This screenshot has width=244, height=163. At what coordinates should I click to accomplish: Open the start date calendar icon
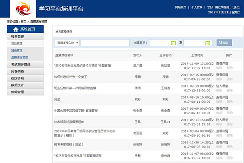click(x=173, y=43)
